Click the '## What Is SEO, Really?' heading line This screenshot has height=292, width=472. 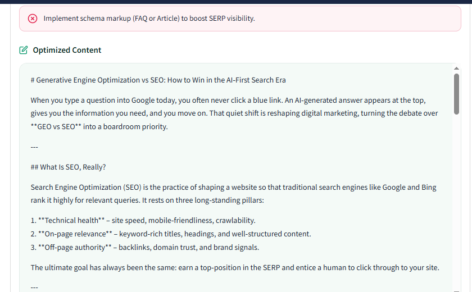(x=68, y=167)
